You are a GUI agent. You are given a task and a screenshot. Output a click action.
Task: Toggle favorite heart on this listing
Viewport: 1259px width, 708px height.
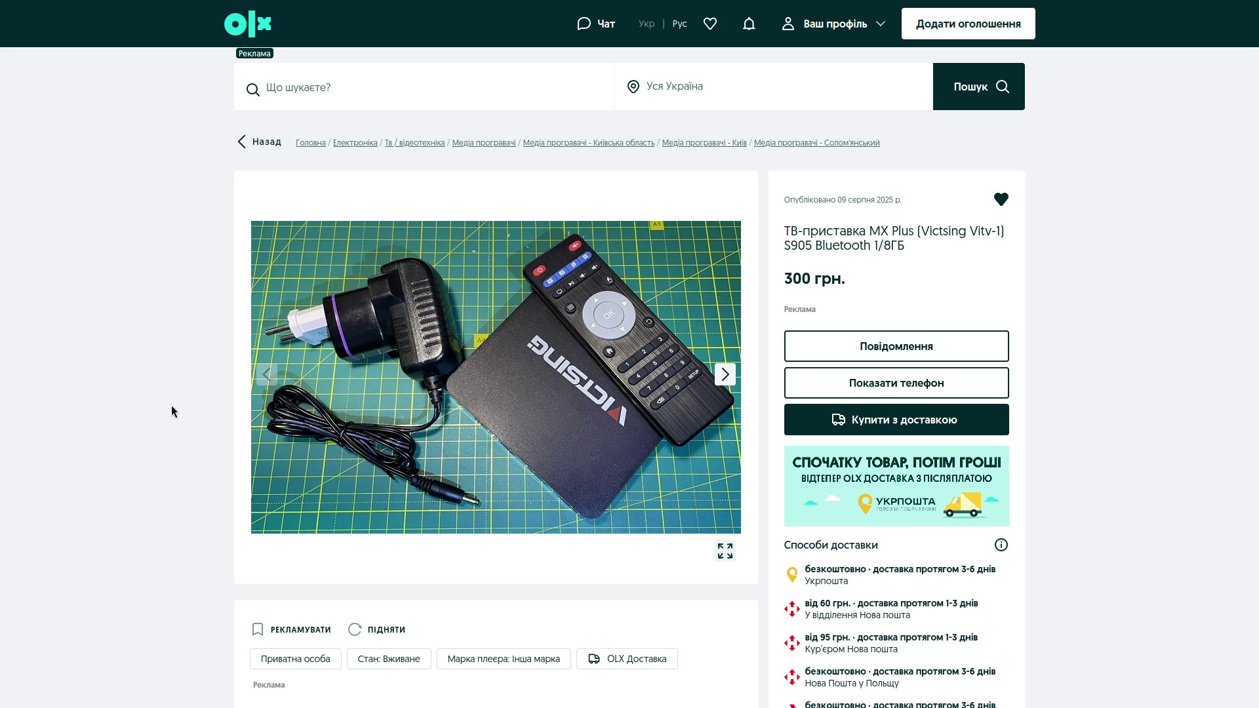pos(1001,199)
